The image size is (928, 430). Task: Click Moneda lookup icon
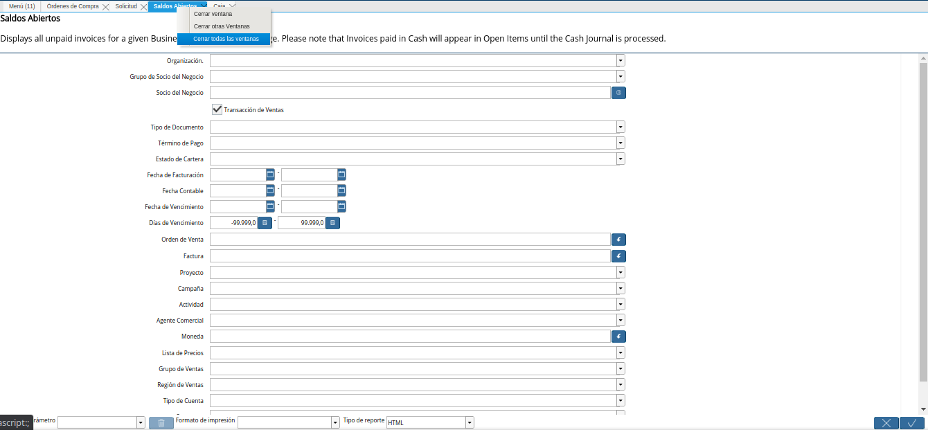tap(618, 337)
